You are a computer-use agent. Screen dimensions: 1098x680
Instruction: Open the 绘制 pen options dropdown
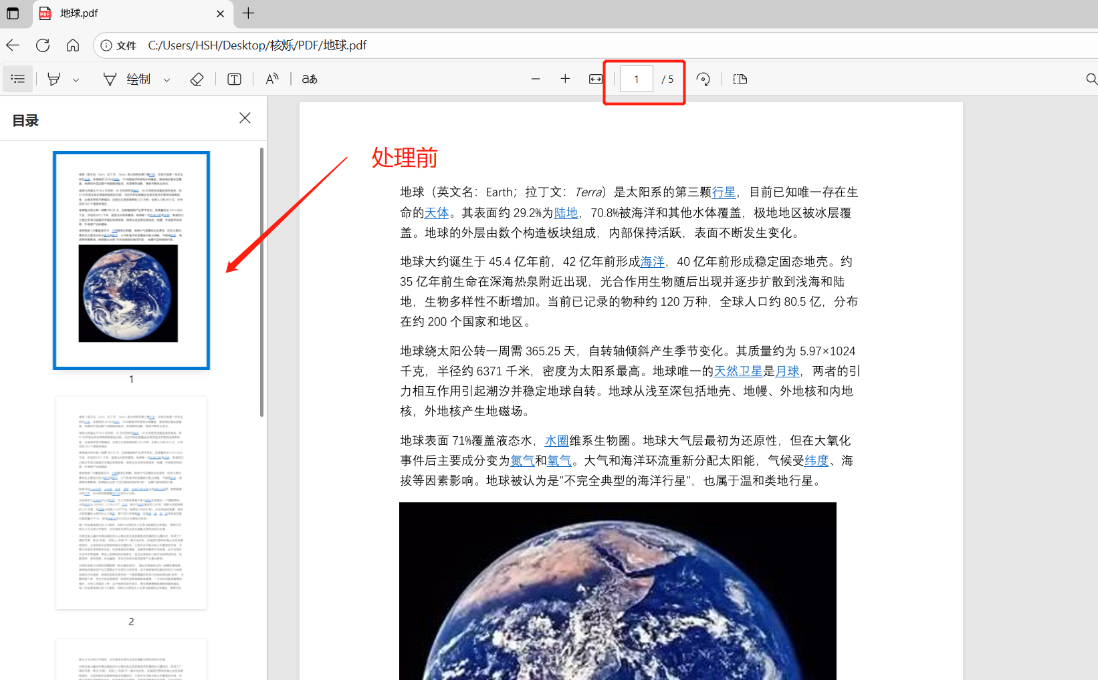tap(167, 79)
